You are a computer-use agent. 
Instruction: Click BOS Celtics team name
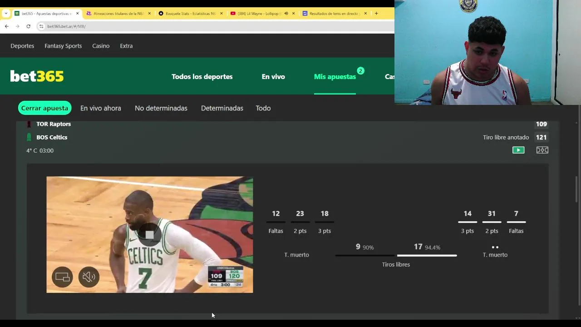point(52,137)
